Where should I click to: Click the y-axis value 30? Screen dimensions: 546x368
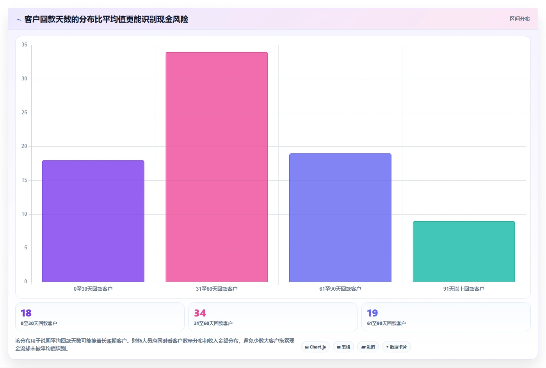click(24, 79)
